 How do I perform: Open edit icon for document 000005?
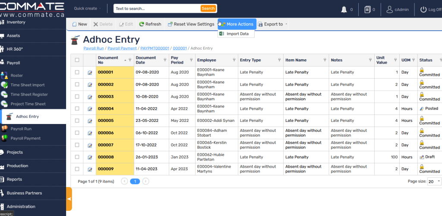[90, 121]
